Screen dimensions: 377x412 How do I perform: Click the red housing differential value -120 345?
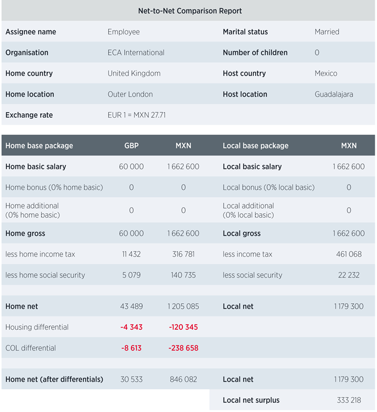coord(183,327)
